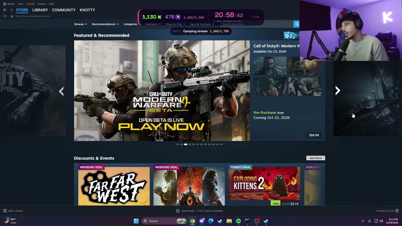Screen dimensions: 402x226
Task: Open the weather widget showing 69°F Clear
Action: (x=10, y=221)
